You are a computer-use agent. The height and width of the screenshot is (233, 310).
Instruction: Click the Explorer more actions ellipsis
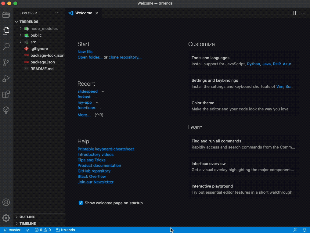coord(57,13)
